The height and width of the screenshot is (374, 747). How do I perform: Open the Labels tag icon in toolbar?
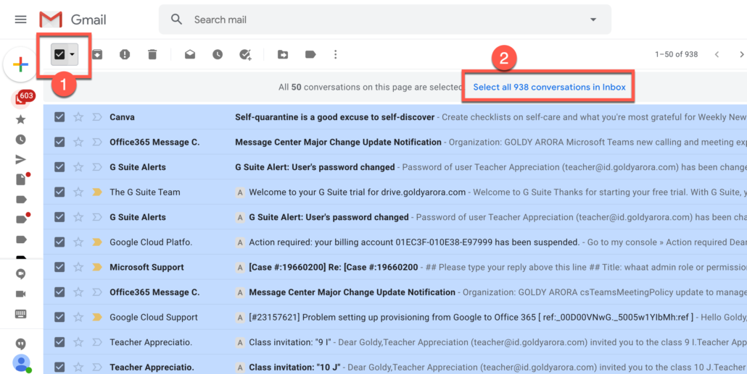point(310,55)
